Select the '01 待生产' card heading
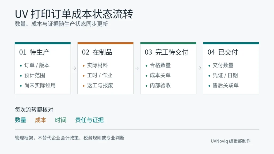The image size is (274, 154). tap(34, 52)
